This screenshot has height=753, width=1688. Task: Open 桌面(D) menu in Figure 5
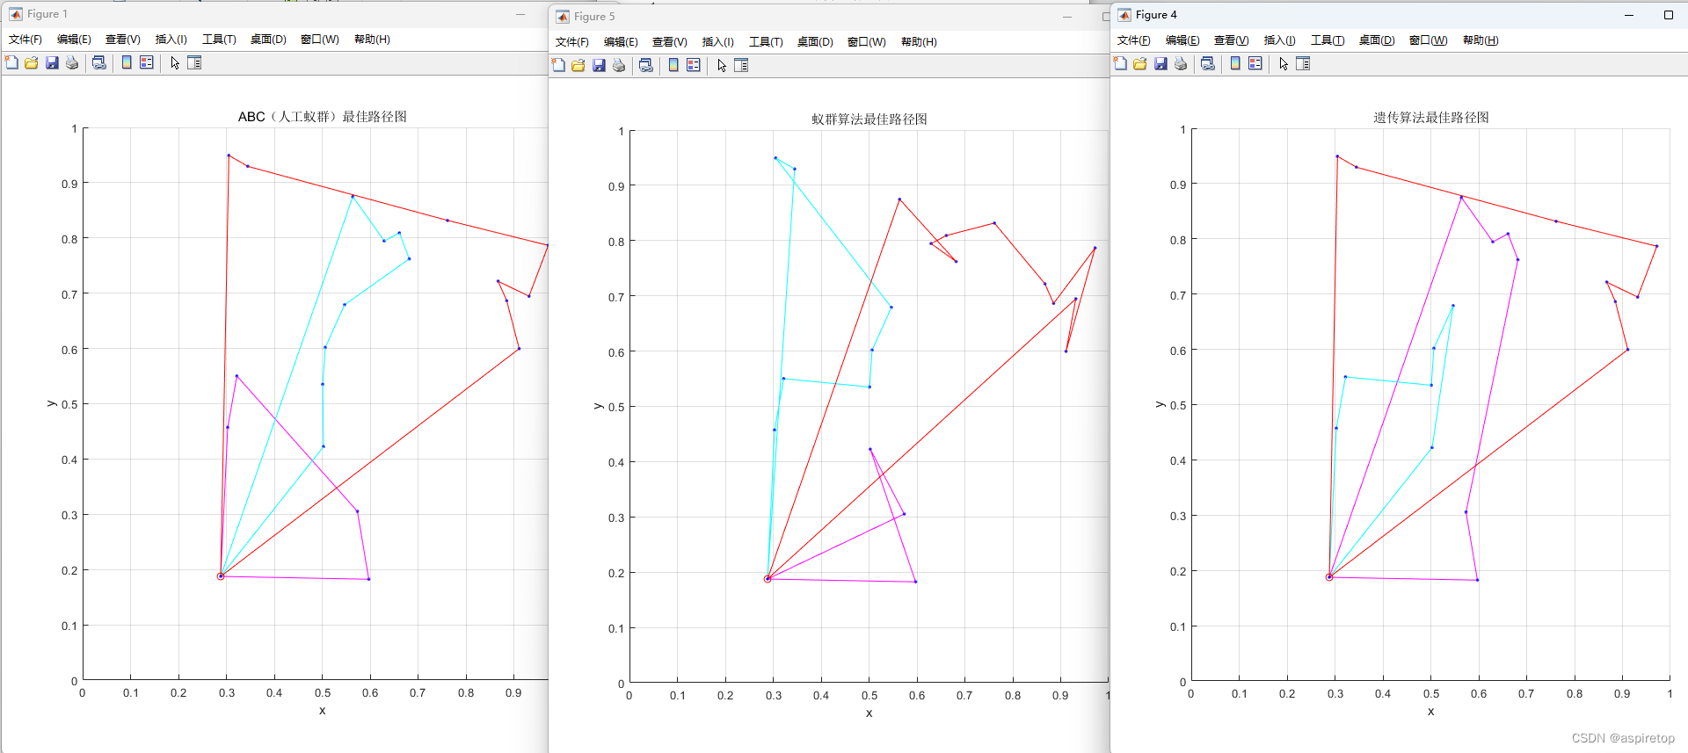coord(815,42)
